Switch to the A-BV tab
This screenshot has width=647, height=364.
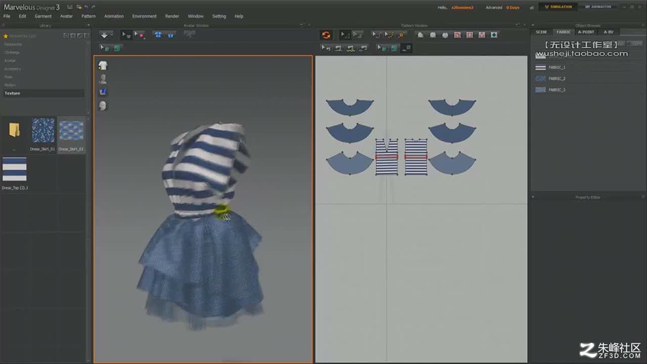(x=609, y=32)
